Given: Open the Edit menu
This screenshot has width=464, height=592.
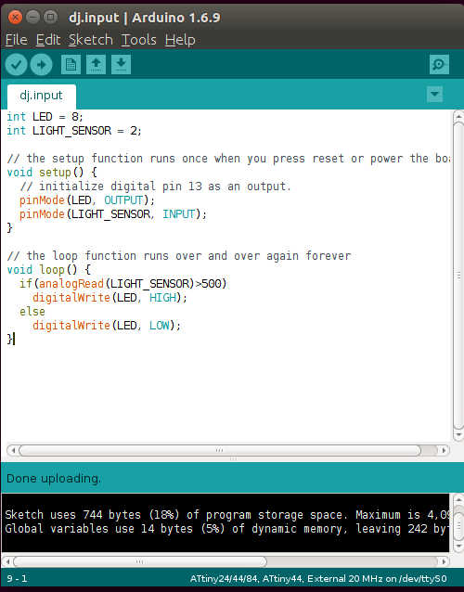Looking at the screenshot, I should point(48,40).
